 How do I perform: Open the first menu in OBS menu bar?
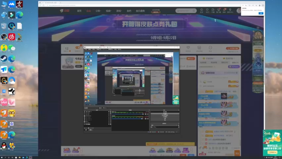86,49
